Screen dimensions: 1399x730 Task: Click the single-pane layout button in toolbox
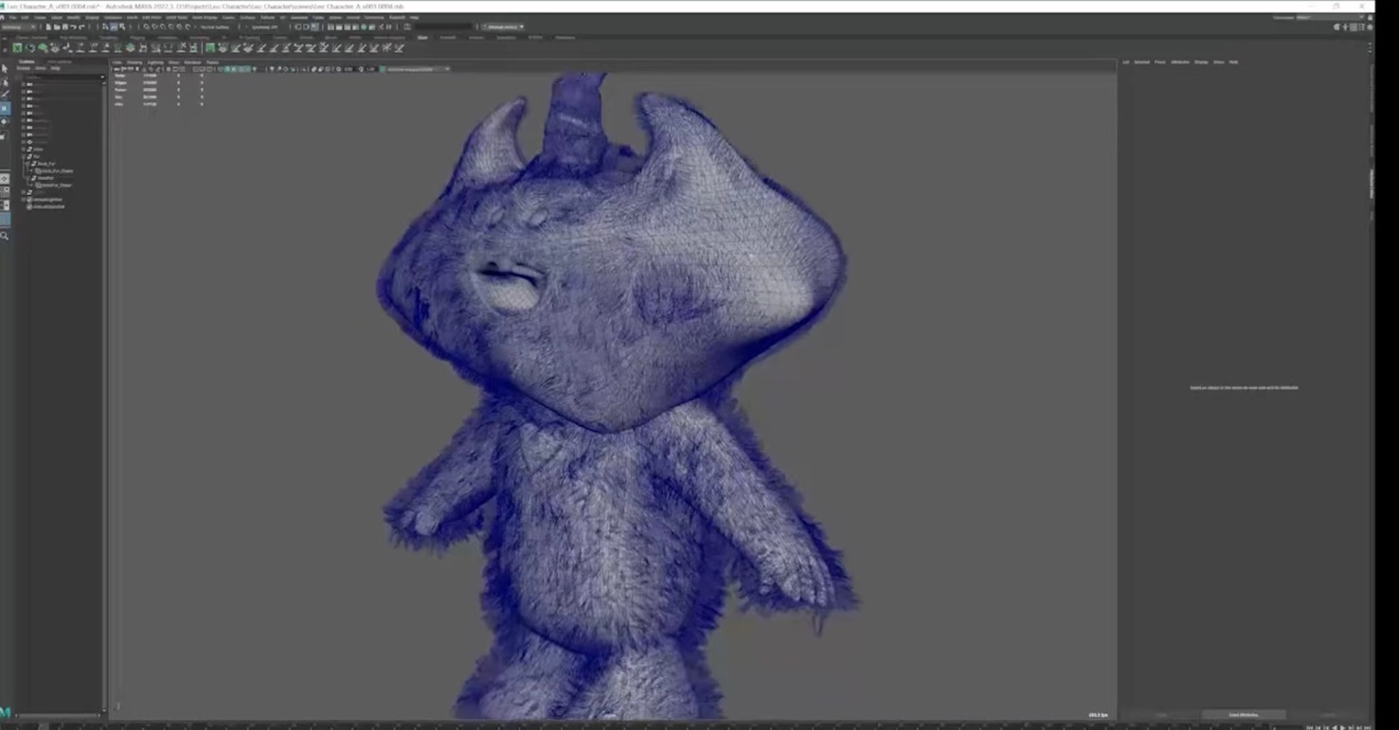click(x=5, y=178)
